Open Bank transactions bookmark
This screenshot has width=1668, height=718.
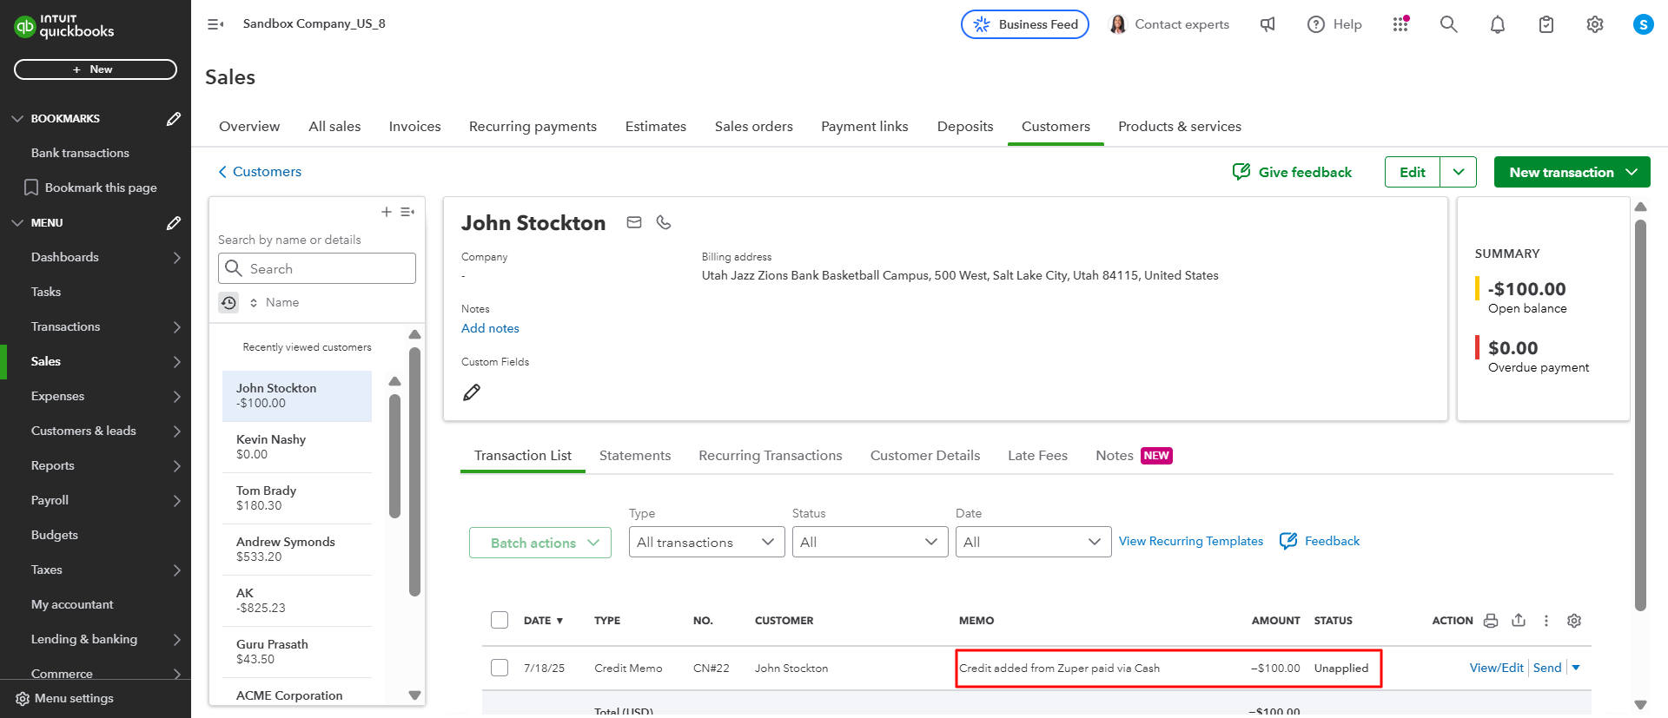80,153
